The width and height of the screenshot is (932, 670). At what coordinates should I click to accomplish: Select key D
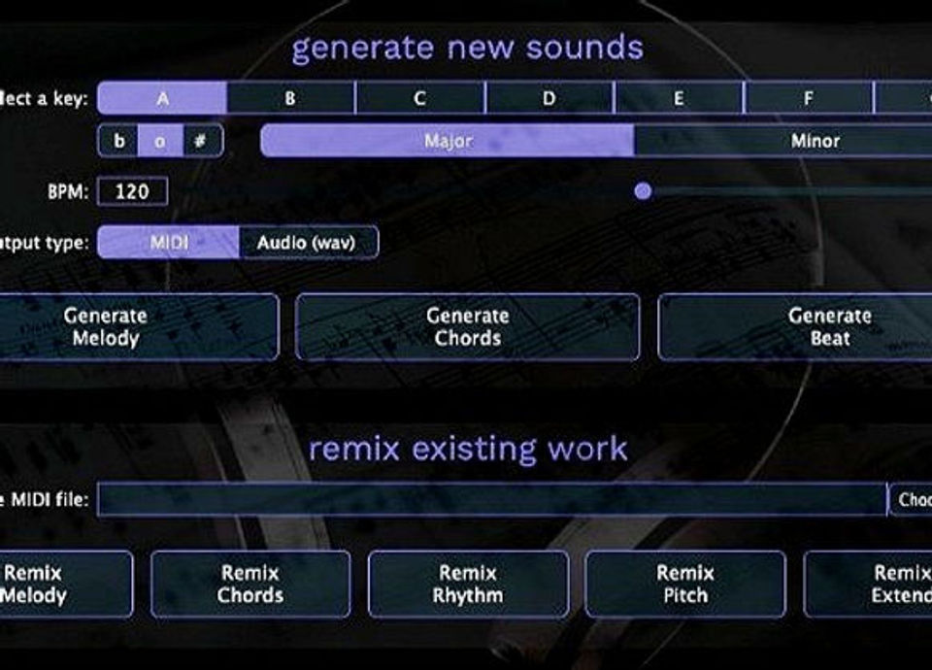pyautogui.click(x=549, y=97)
